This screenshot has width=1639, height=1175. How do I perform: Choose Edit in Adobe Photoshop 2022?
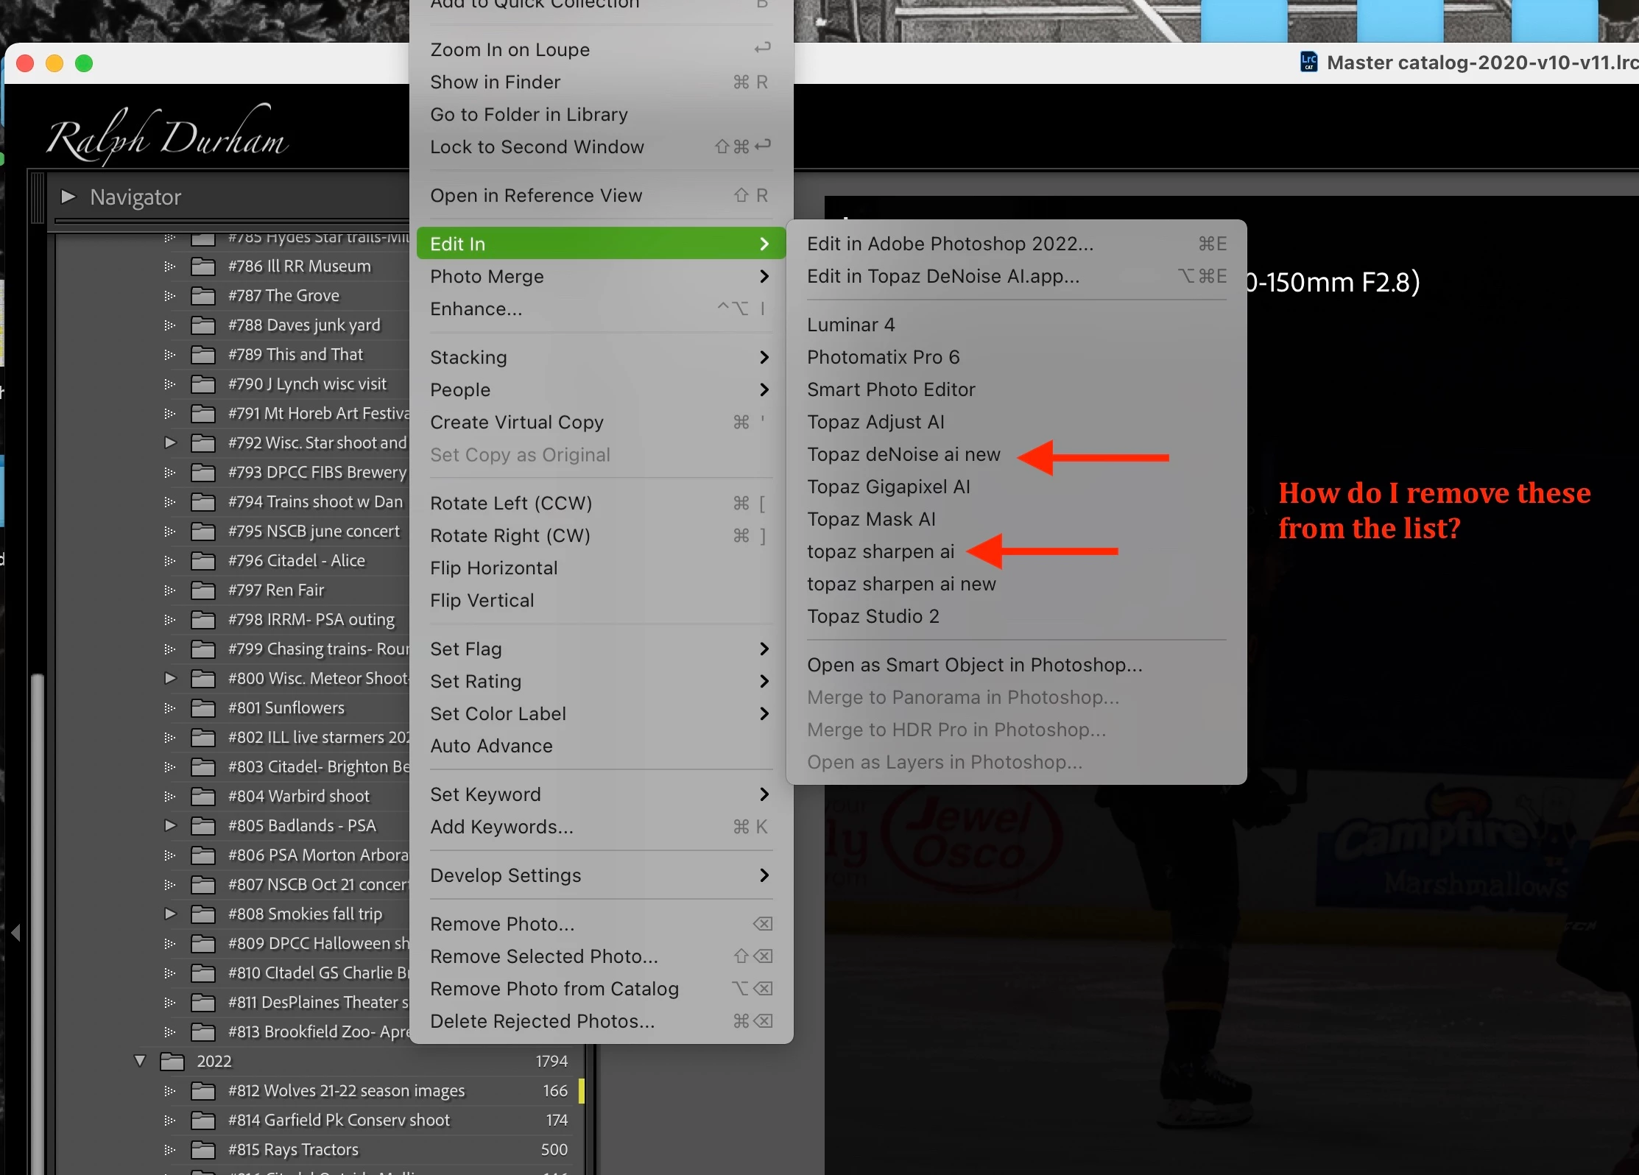coord(950,244)
